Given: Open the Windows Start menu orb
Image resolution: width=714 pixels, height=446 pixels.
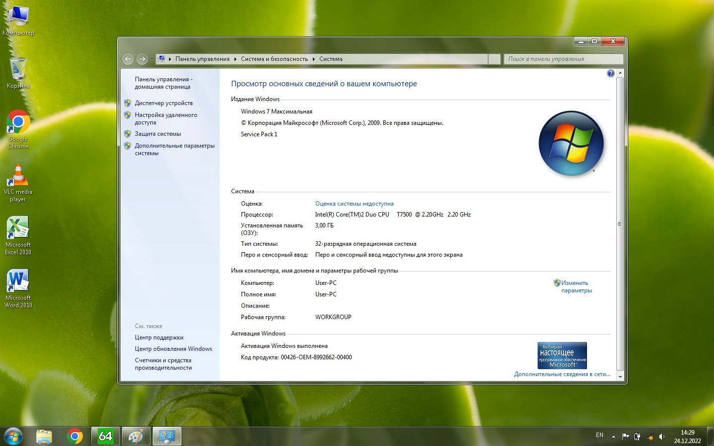Looking at the screenshot, I should click(x=13, y=436).
